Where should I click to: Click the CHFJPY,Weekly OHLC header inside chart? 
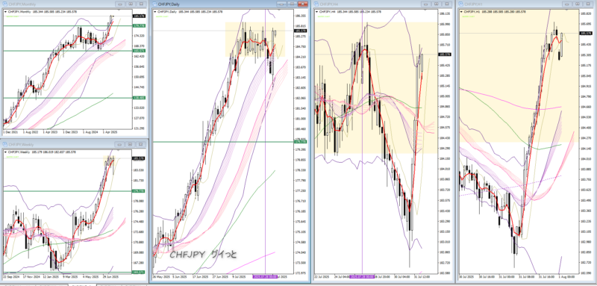click(42, 152)
